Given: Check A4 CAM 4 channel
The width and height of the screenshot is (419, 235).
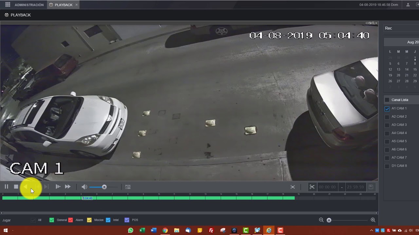Looking at the screenshot, I should [x=387, y=133].
